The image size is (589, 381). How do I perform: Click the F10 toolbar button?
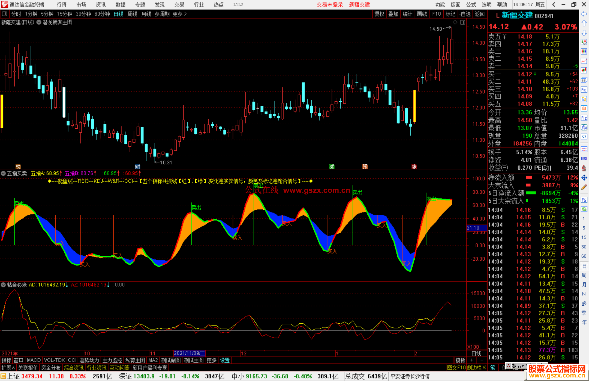click(x=436, y=14)
